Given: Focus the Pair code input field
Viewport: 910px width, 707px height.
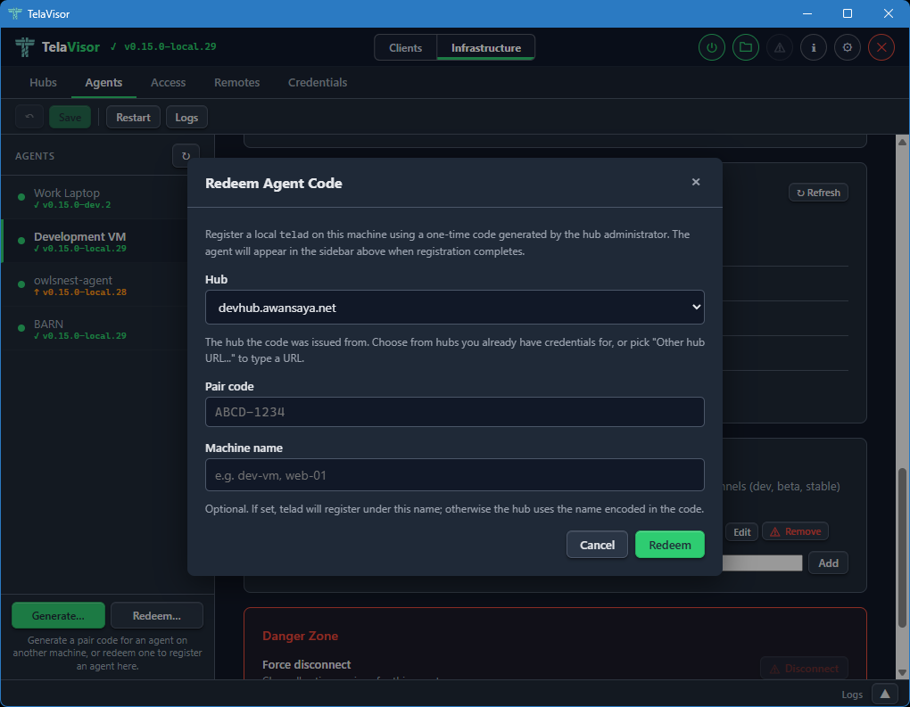Looking at the screenshot, I should (454, 412).
